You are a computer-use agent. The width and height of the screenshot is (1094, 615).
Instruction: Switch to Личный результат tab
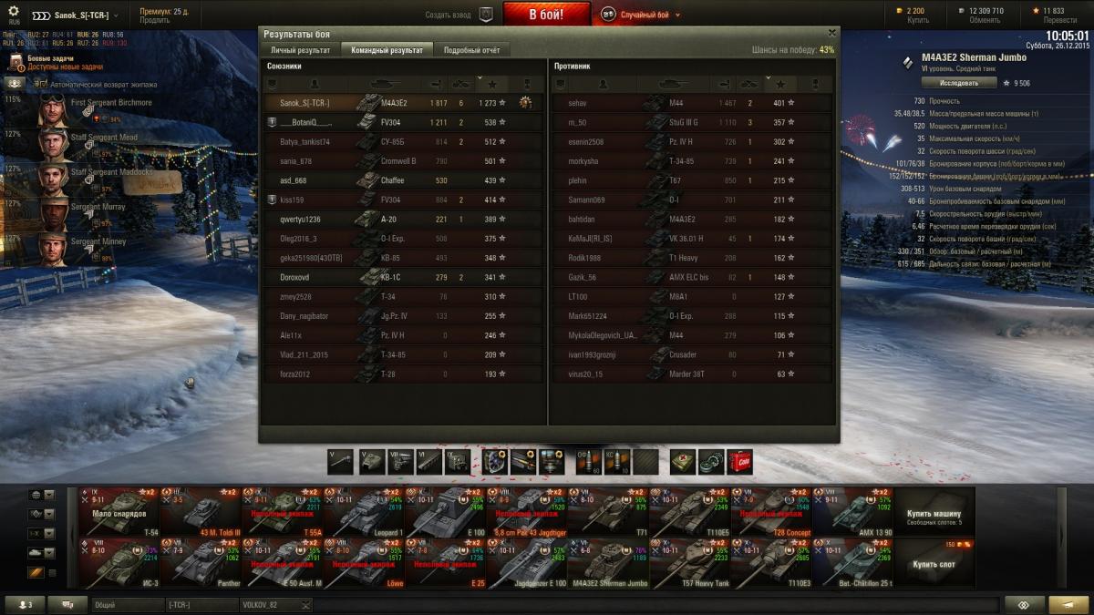tap(300, 50)
